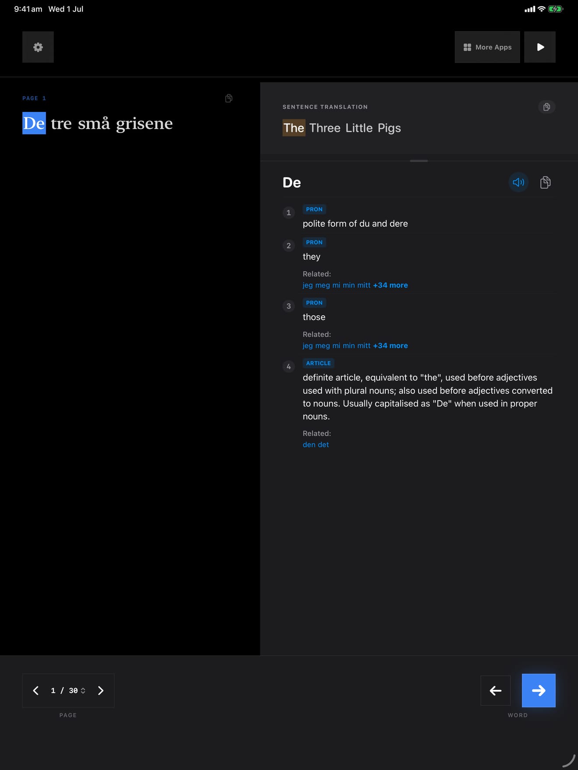The image size is (578, 770).
Task: Click the PRON tag on definition 1
Action: 314,209
